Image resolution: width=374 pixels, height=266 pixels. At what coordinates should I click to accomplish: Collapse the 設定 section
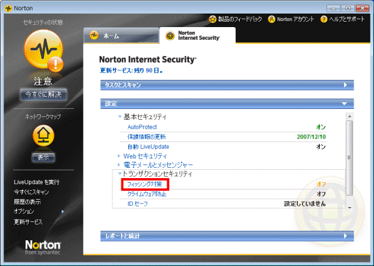coord(227,104)
